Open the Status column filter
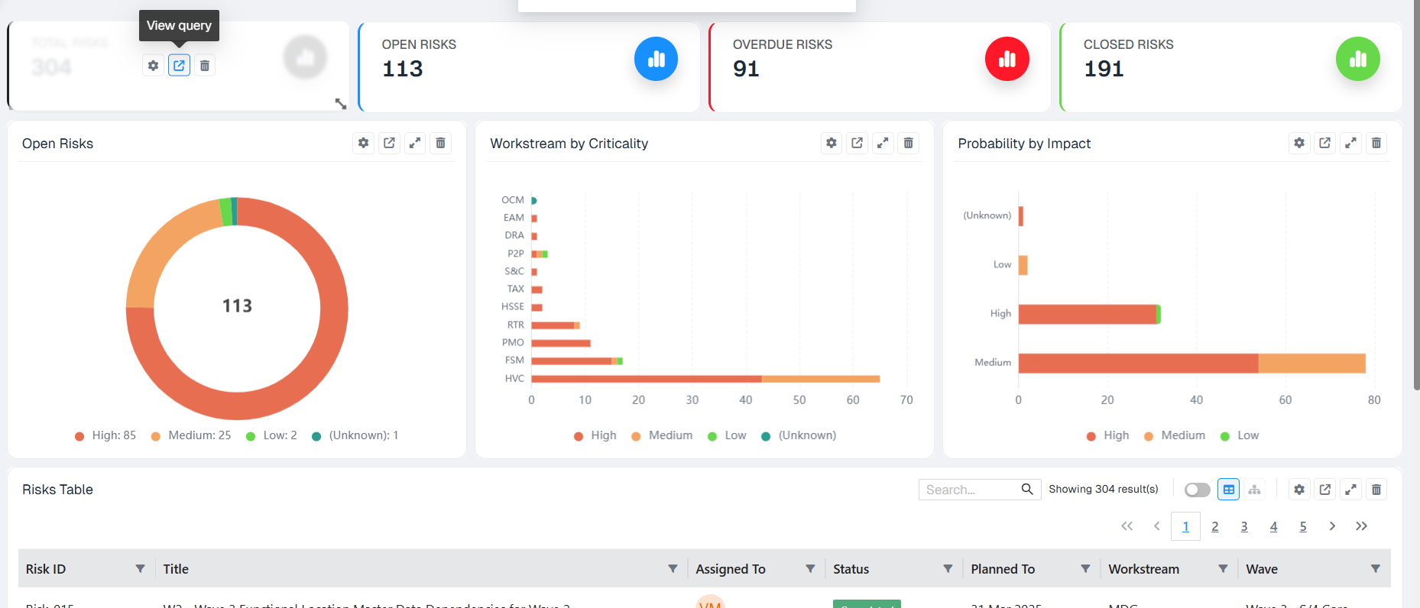 click(948, 568)
